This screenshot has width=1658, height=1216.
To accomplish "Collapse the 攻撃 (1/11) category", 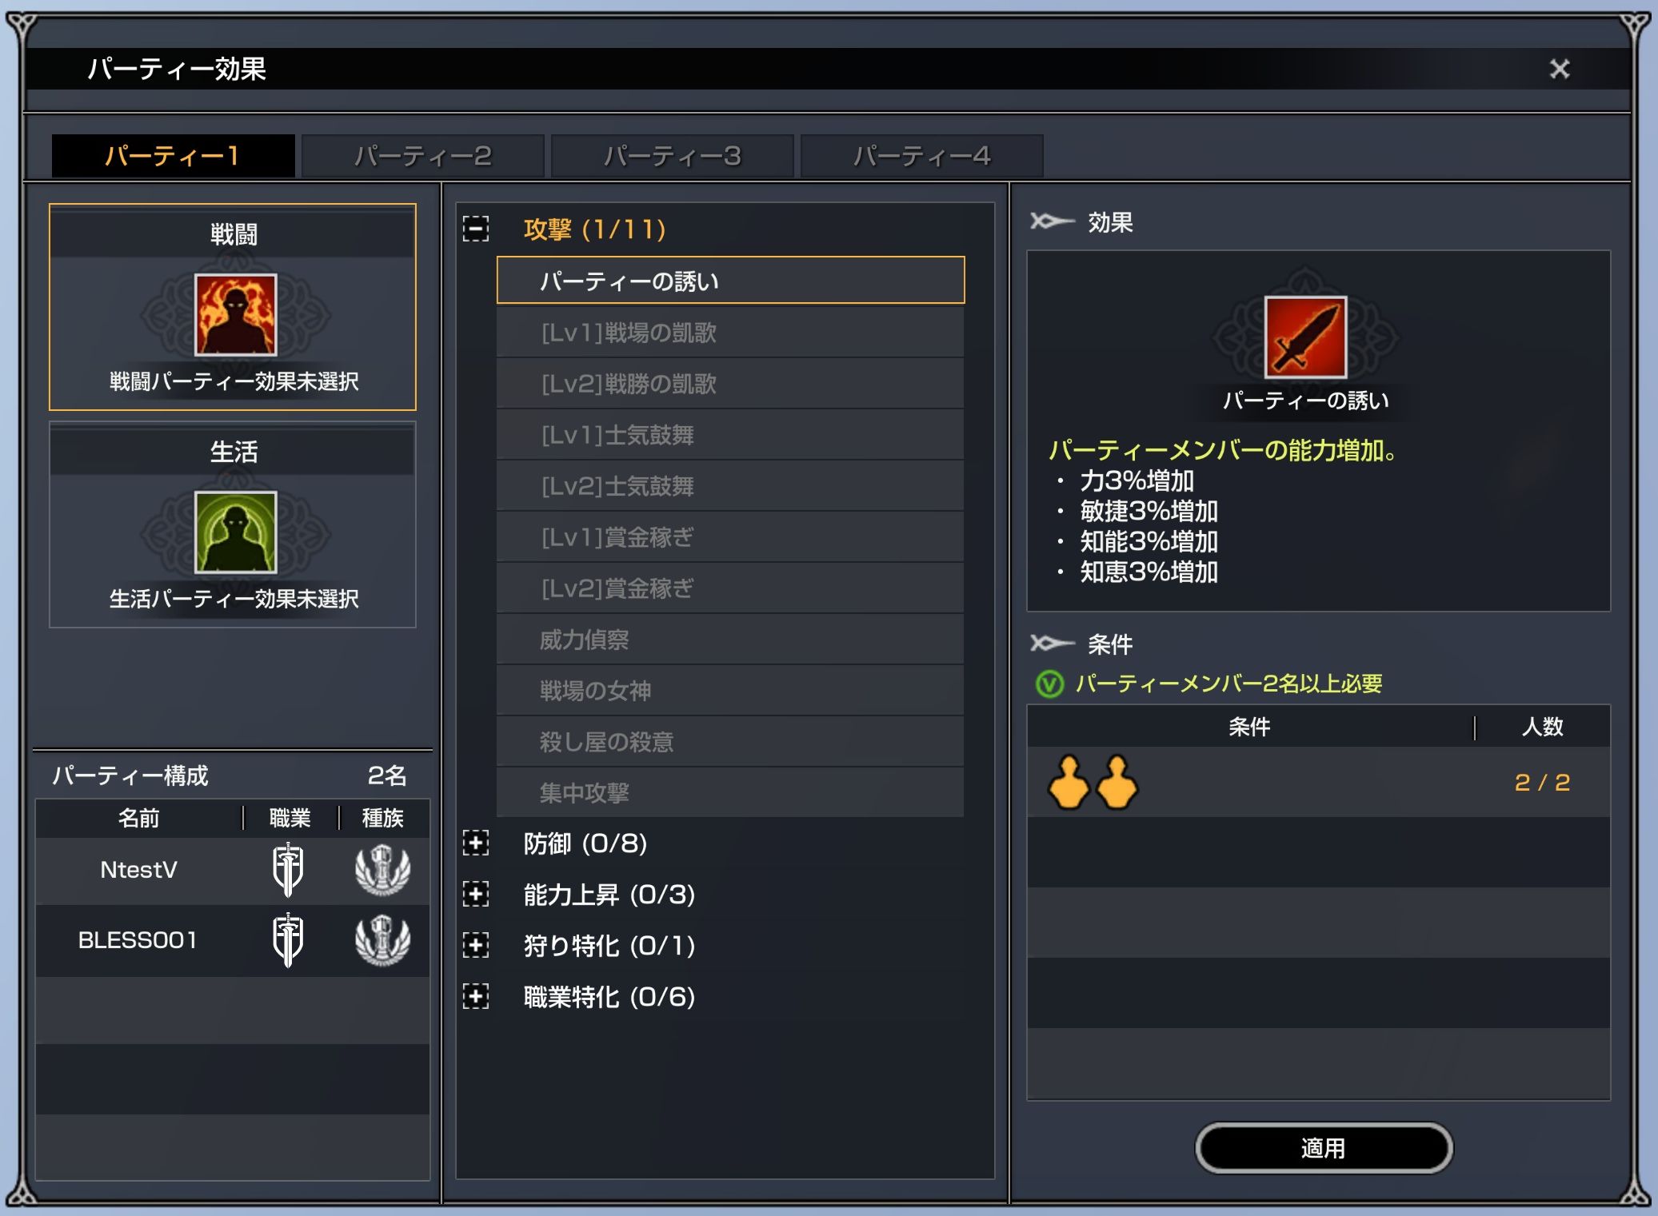I will coord(476,229).
